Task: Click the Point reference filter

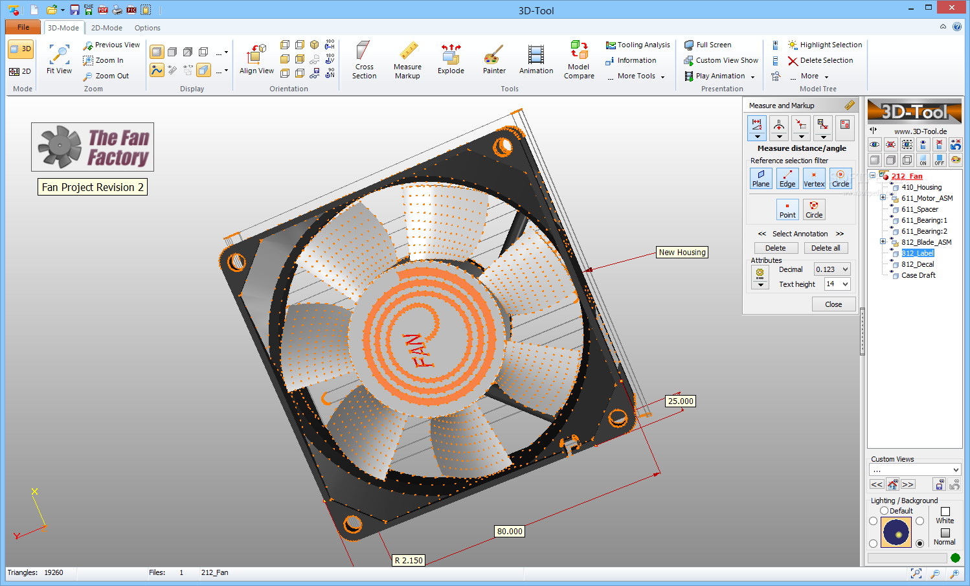Action: pyautogui.click(x=787, y=209)
